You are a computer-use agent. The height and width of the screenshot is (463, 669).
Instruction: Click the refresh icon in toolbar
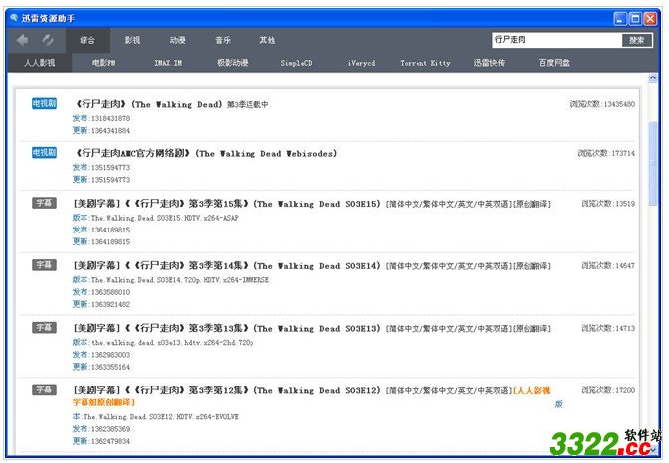(48, 40)
